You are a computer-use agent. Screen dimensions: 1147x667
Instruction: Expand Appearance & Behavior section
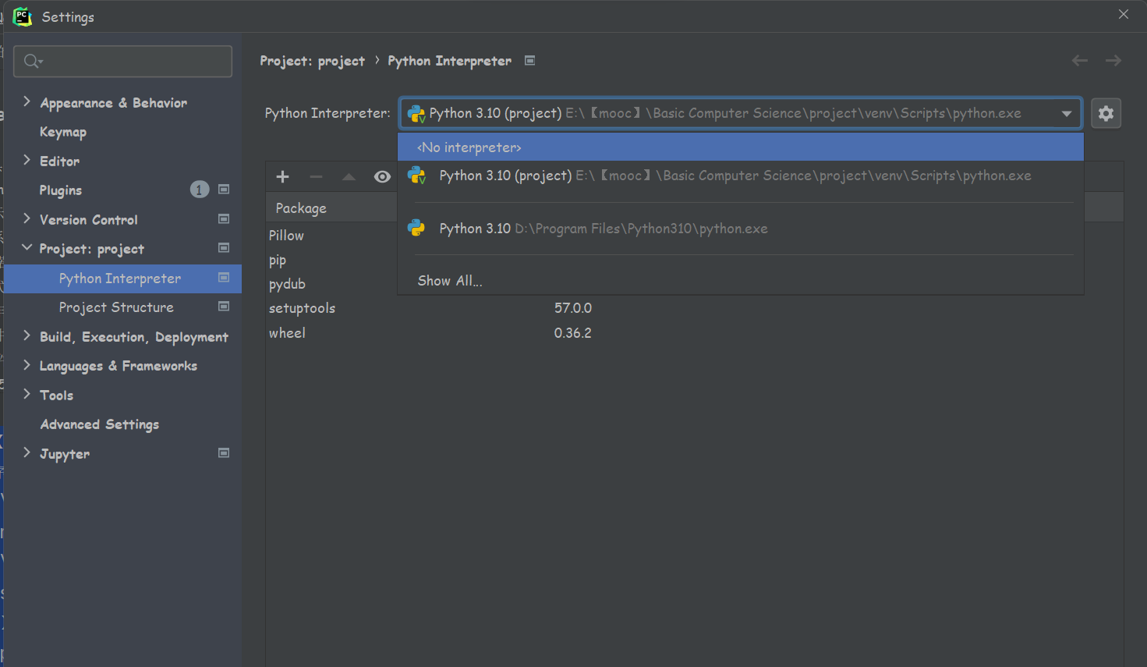[x=27, y=101]
